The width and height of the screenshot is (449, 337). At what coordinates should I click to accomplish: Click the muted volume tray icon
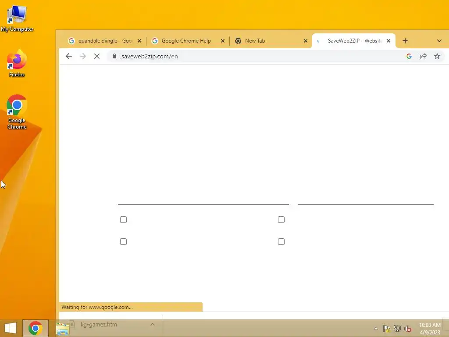[x=408, y=329]
